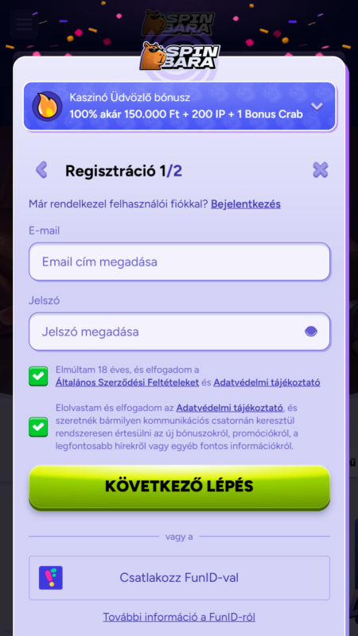358x636 pixels.
Task: Click the KÖVETKEZŐ LÉPÉS button
Action: (x=180, y=487)
